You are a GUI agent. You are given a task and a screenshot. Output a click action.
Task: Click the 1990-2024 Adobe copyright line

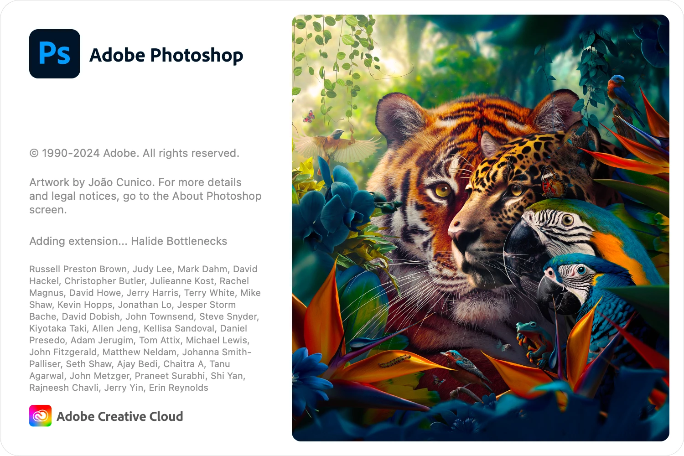click(x=135, y=153)
